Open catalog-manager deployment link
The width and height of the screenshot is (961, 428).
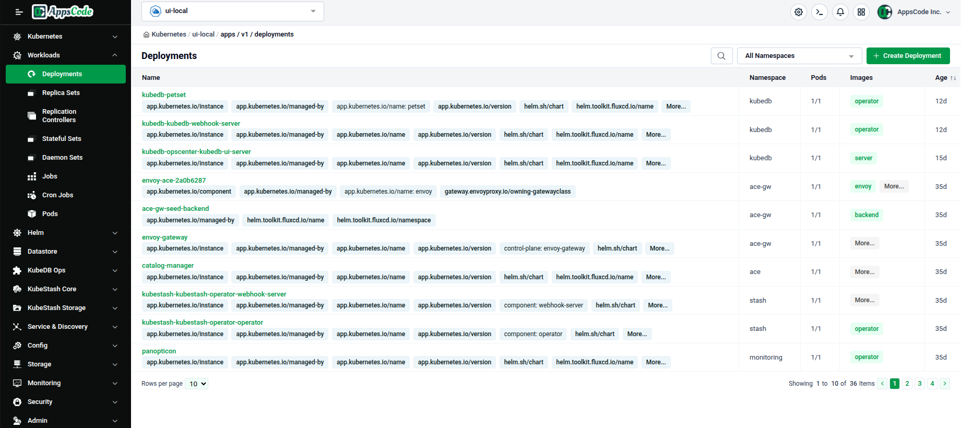[x=168, y=266]
